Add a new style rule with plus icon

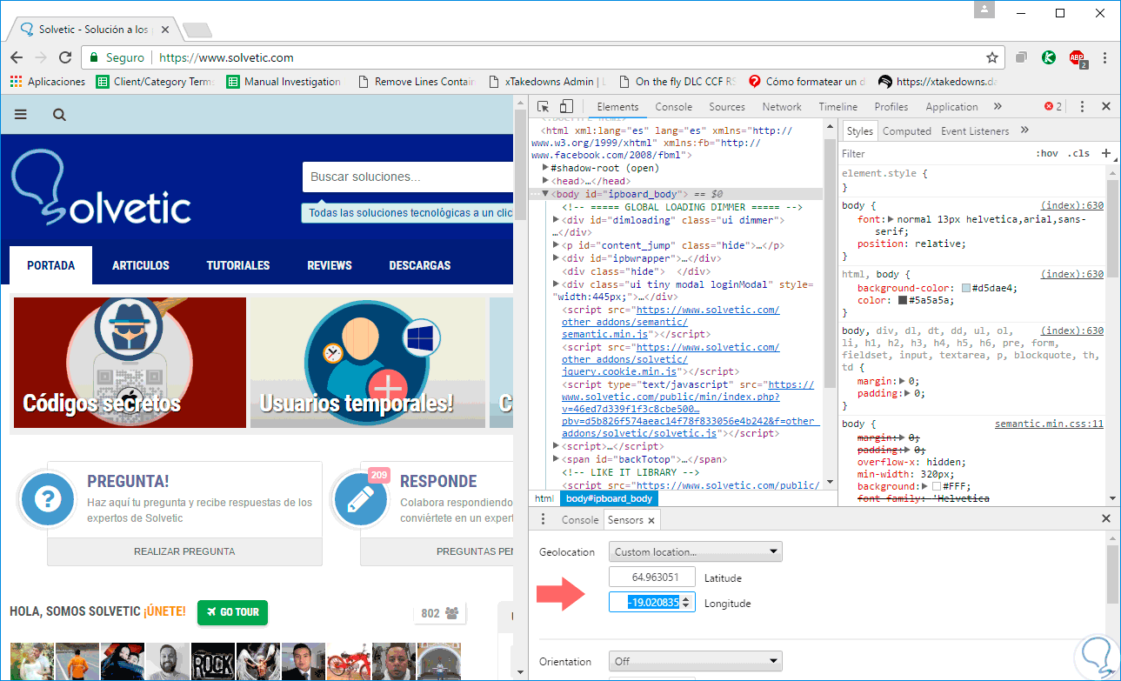(x=1106, y=153)
